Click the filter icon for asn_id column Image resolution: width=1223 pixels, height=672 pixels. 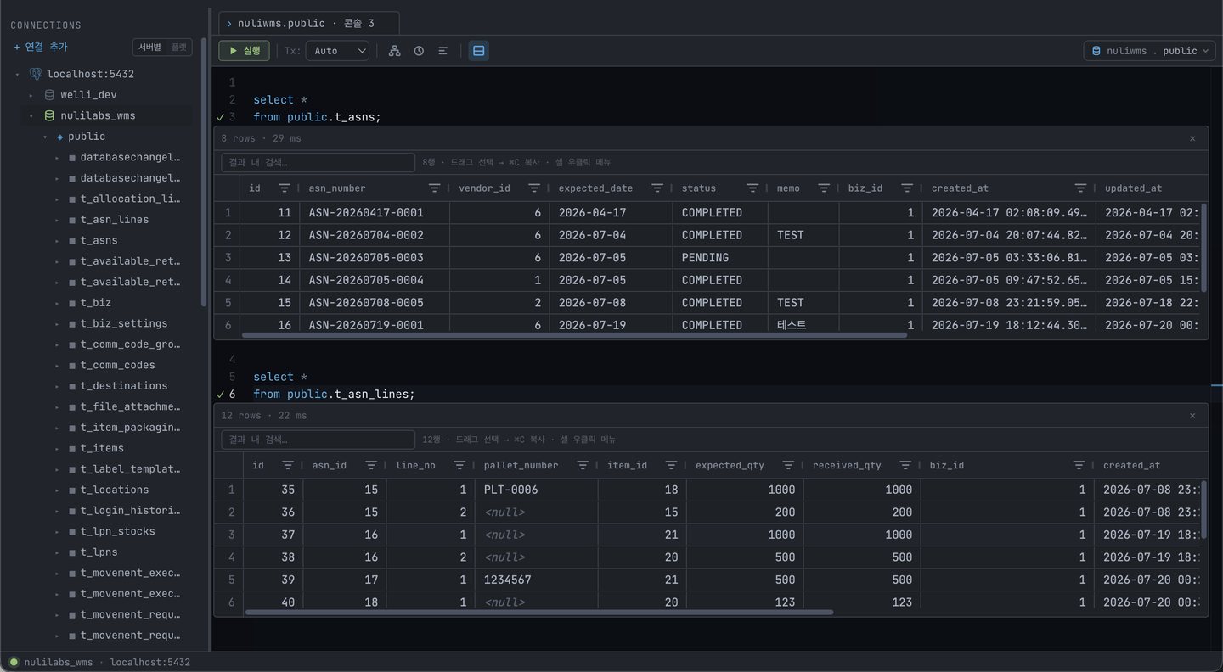tap(371, 465)
